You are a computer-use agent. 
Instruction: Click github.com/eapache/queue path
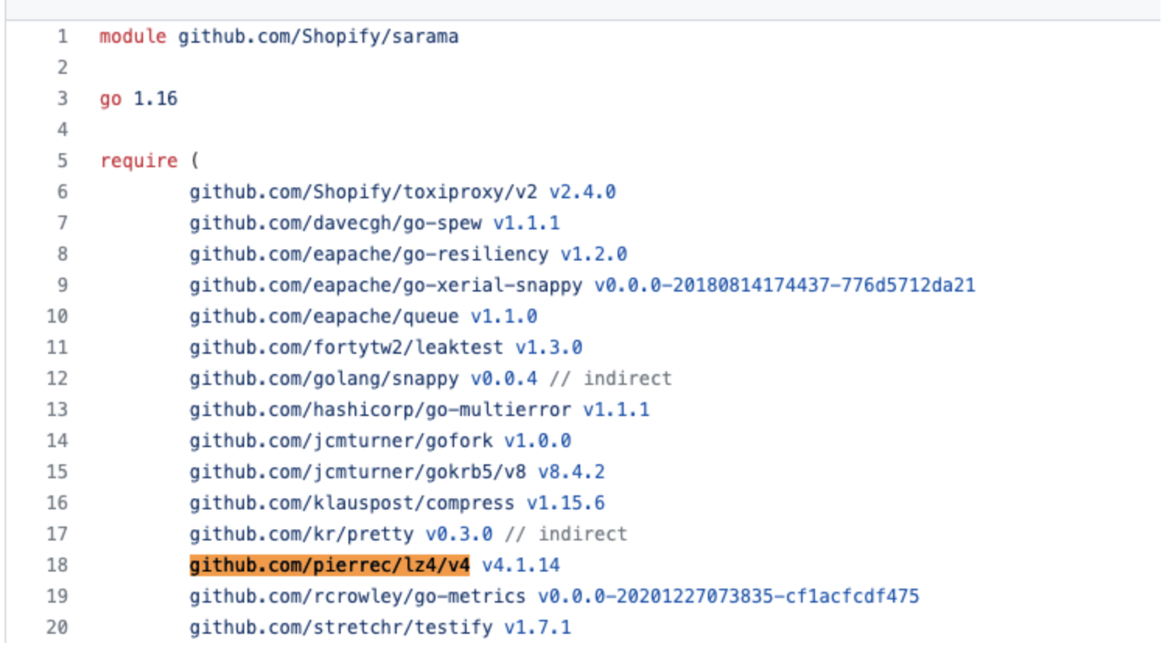[x=324, y=317]
